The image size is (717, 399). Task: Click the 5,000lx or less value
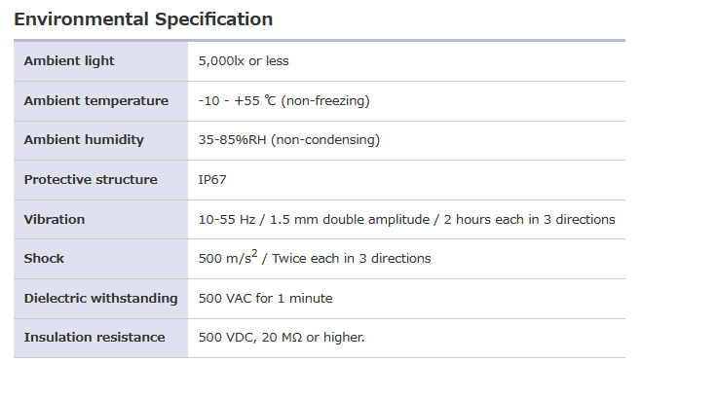tap(244, 61)
